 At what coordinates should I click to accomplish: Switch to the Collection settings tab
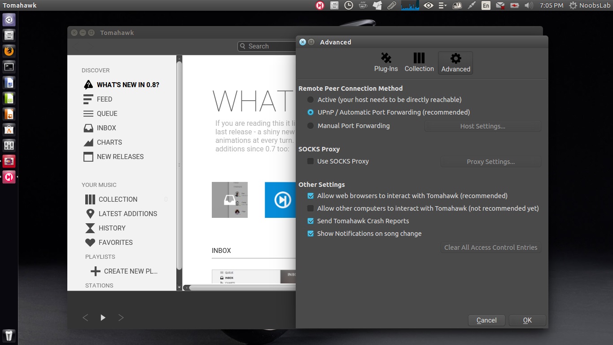tap(419, 62)
